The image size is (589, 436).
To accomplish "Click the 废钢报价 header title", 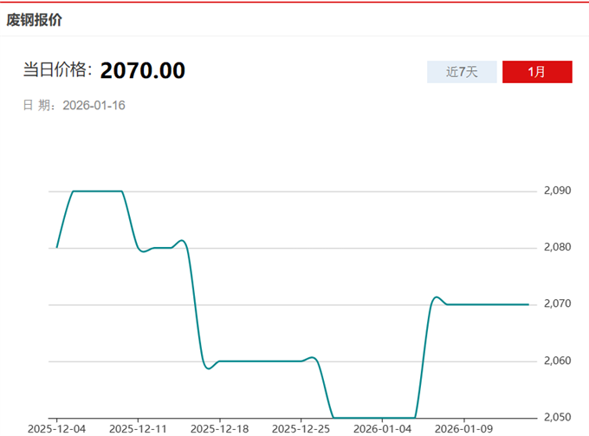I will [35, 19].
